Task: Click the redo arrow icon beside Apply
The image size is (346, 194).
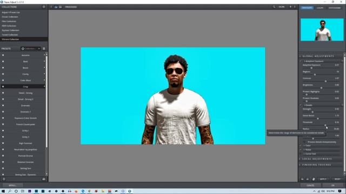Action: [308, 179]
